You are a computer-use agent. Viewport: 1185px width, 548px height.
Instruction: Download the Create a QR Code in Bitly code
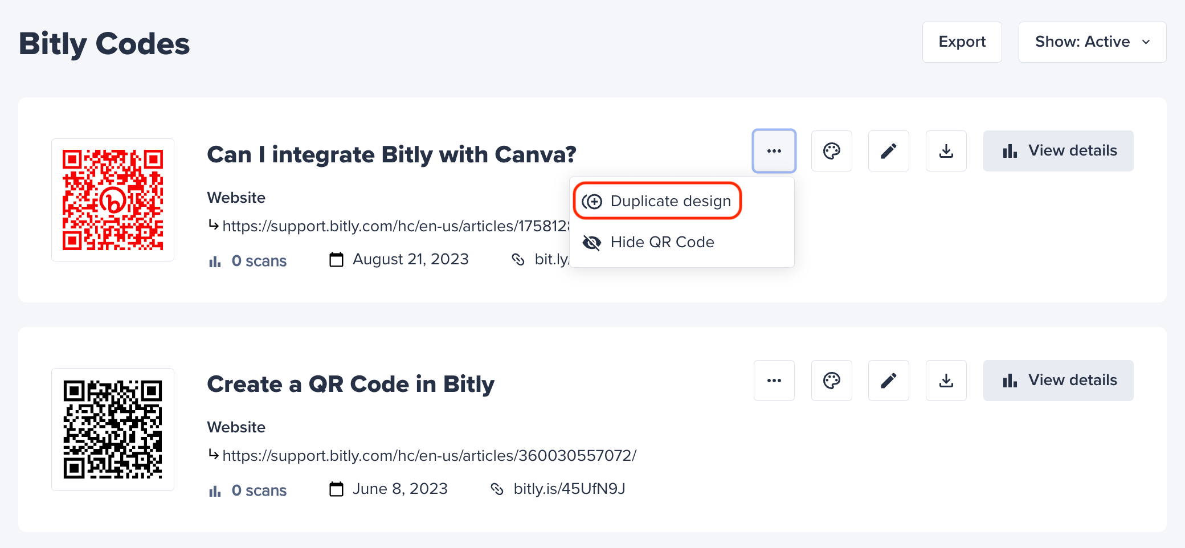(946, 380)
